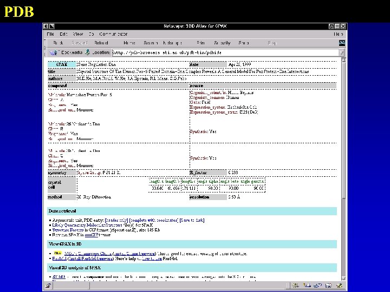Viewport: 390px width, 292px height.
Task: Click the Shop toolbar button
Action: (244, 43)
